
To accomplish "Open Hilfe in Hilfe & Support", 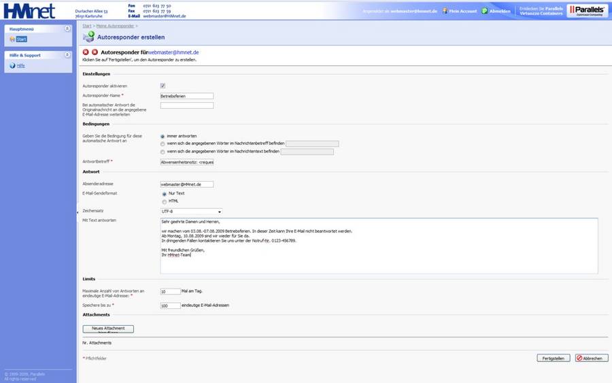I will (x=20, y=65).
